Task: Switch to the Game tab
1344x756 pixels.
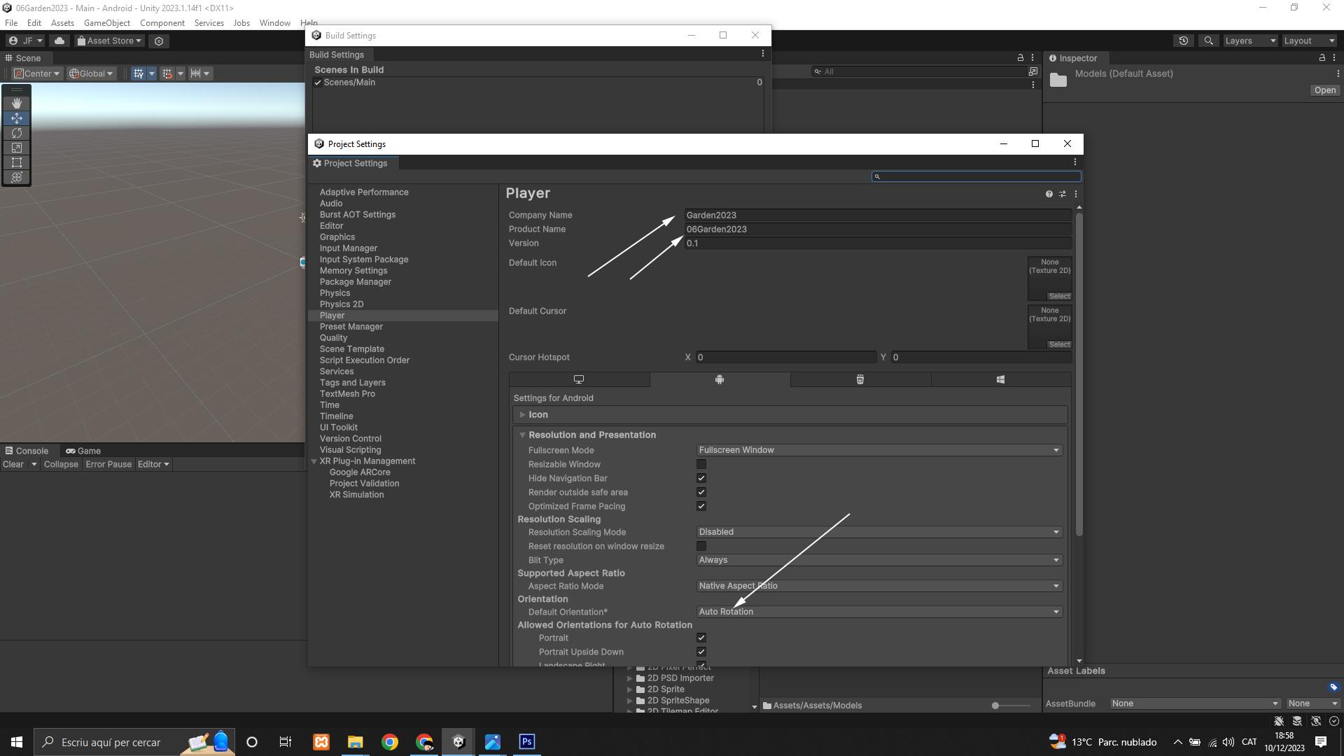Action: [x=83, y=451]
